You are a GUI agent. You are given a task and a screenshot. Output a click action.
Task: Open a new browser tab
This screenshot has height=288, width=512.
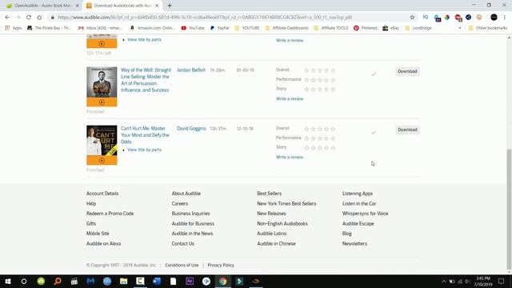coord(170,6)
